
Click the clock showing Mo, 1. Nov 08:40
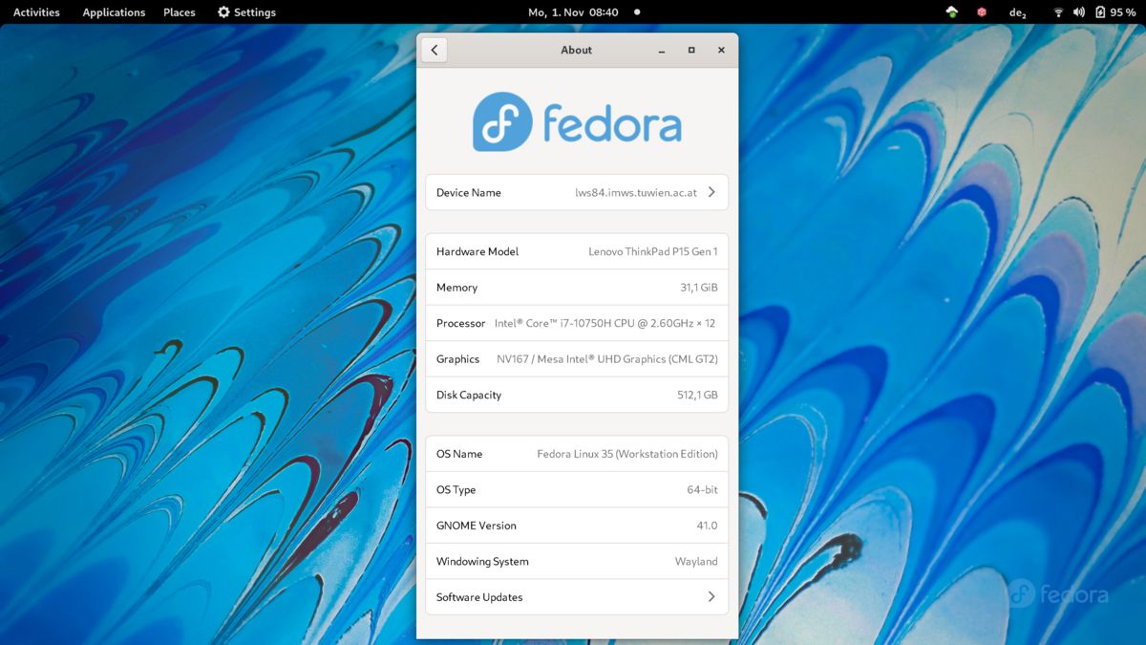point(574,12)
